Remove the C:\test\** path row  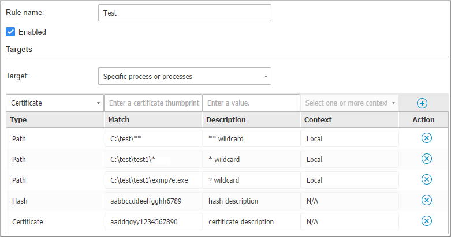pos(426,138)
